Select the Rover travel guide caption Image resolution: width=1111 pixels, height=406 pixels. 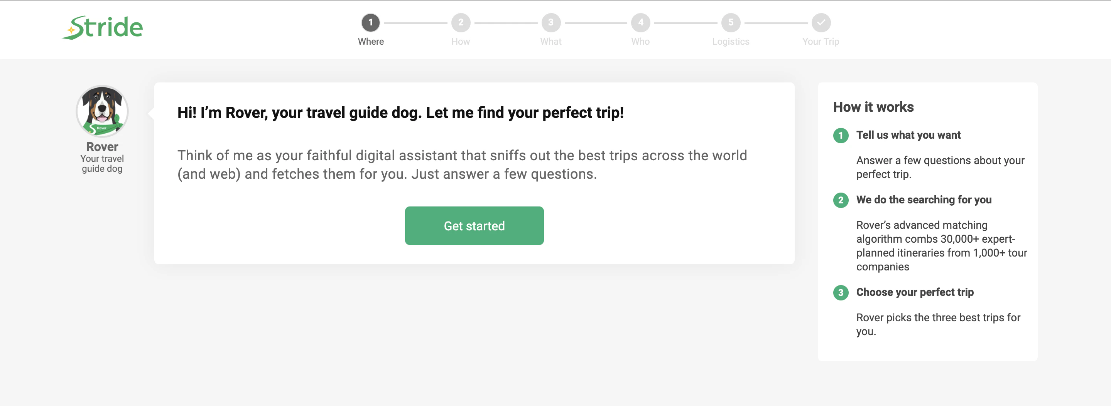click(102, 163)
